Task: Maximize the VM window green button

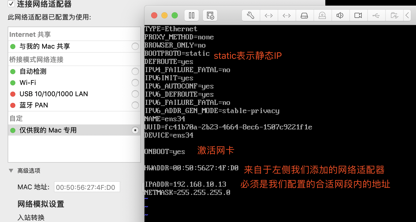Action: [x=175, y=15]
